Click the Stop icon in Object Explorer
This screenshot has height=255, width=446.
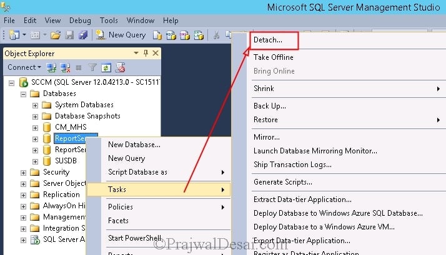click(79, 67)
